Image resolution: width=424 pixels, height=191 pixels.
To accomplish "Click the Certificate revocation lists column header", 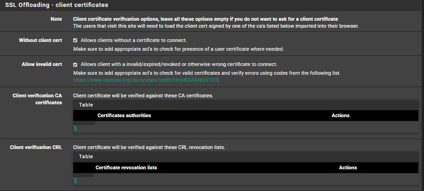I will tap(126, 168).
